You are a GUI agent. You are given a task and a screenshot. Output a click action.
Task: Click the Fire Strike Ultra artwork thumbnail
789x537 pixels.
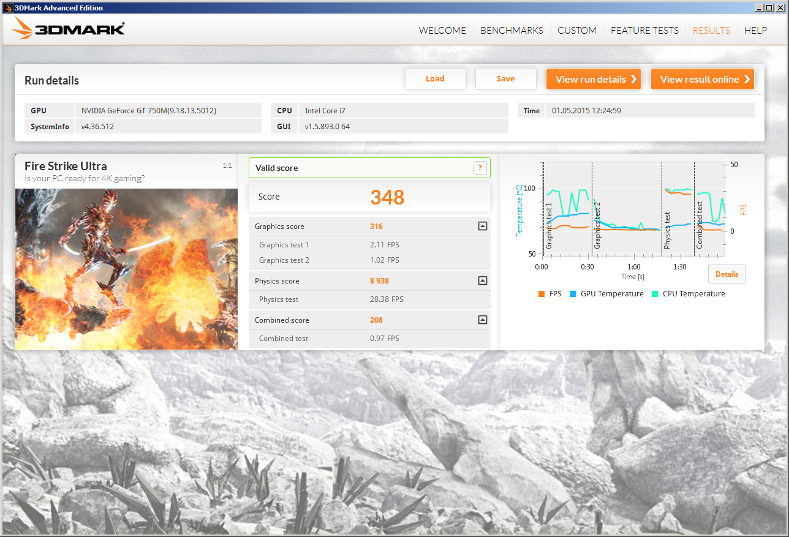pos(126,269)
